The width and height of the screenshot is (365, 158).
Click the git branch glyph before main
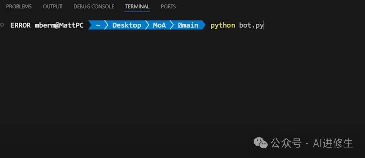(x=180, y=25)
